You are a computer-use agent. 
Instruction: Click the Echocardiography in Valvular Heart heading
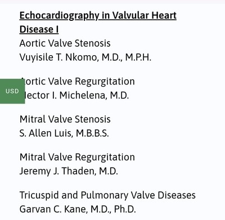(98, 16)
